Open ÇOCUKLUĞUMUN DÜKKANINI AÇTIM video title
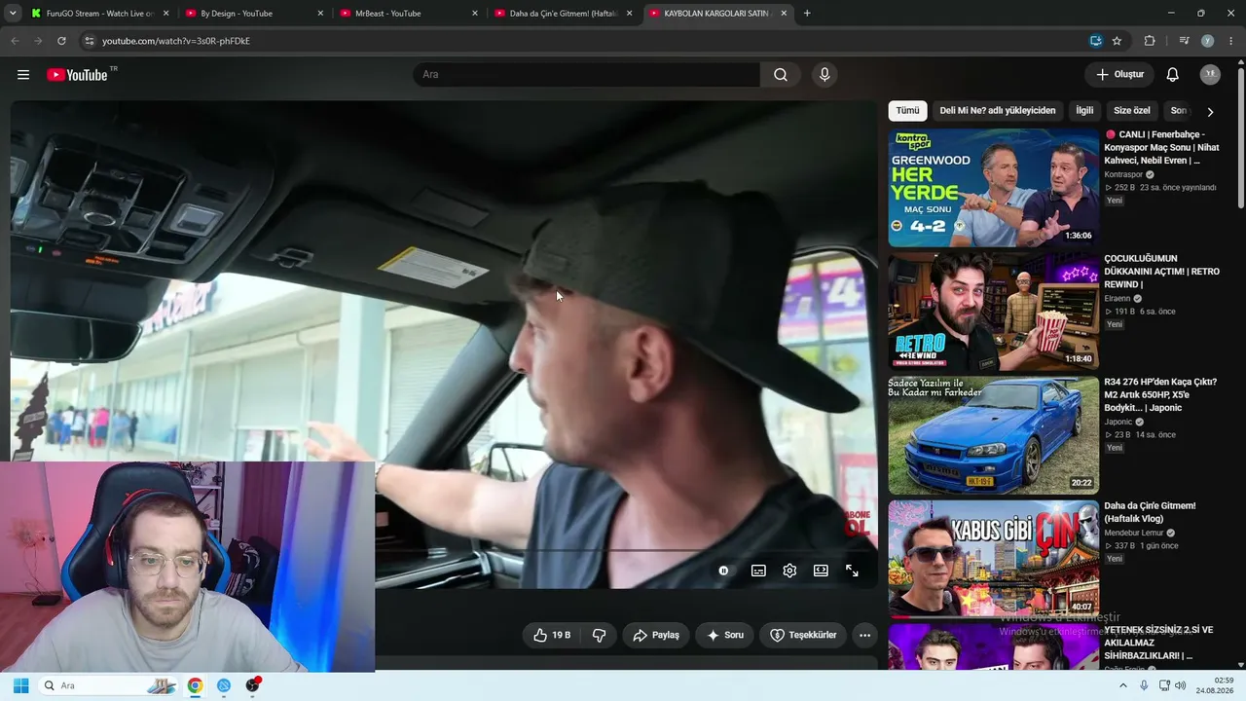Viewport: 1246px width, 701px height. click(x=1162, y=271)
